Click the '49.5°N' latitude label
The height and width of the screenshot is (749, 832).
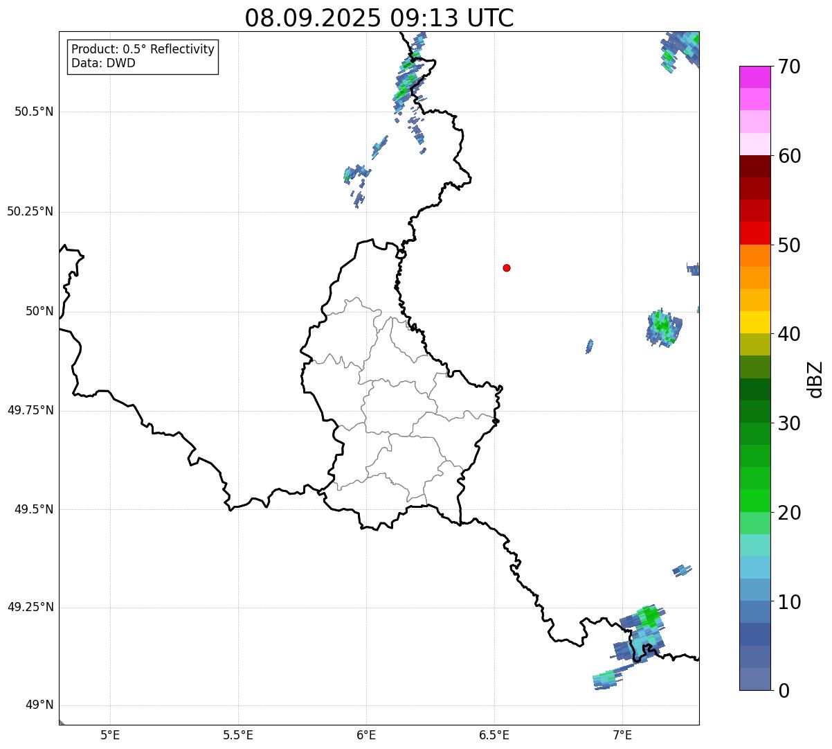[x=34, y=509]
